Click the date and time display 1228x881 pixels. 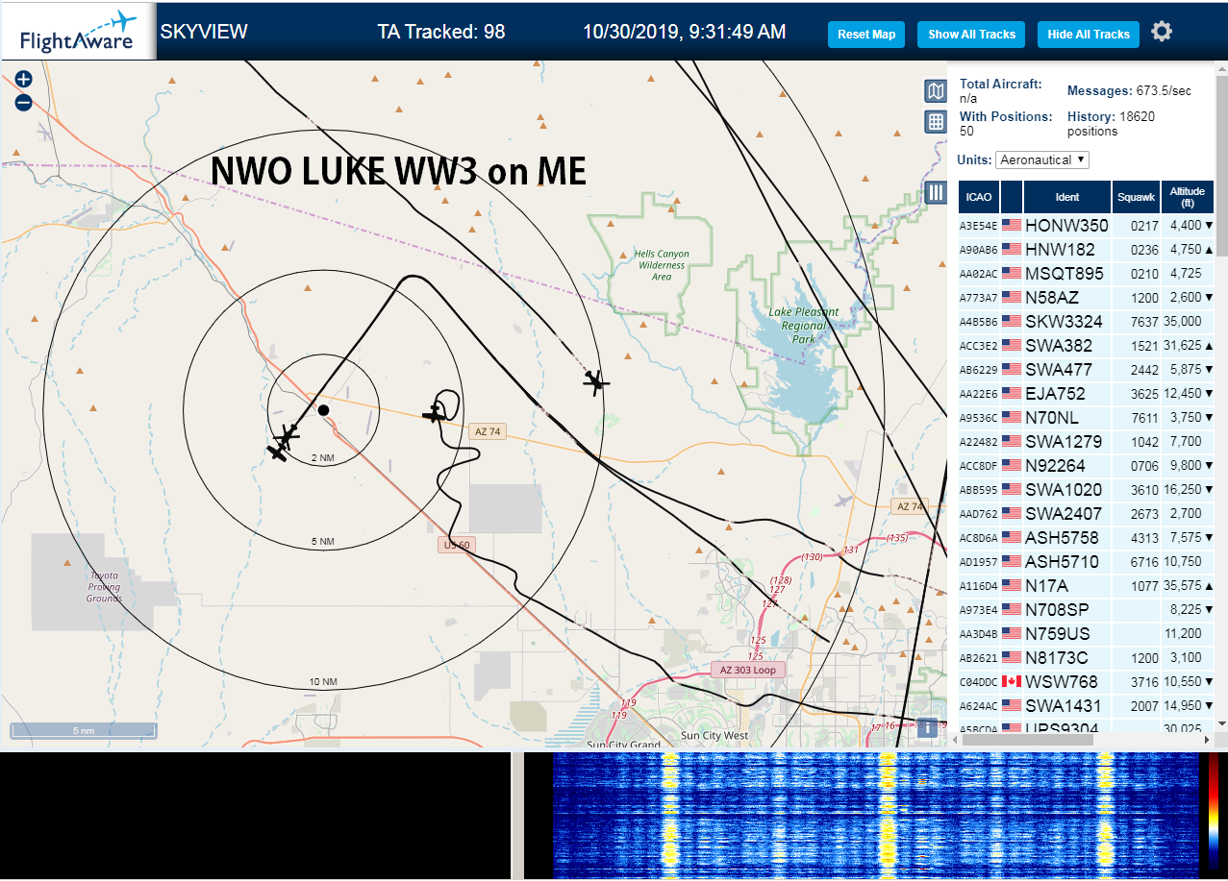pyautogui.click(x=684, y=32)
